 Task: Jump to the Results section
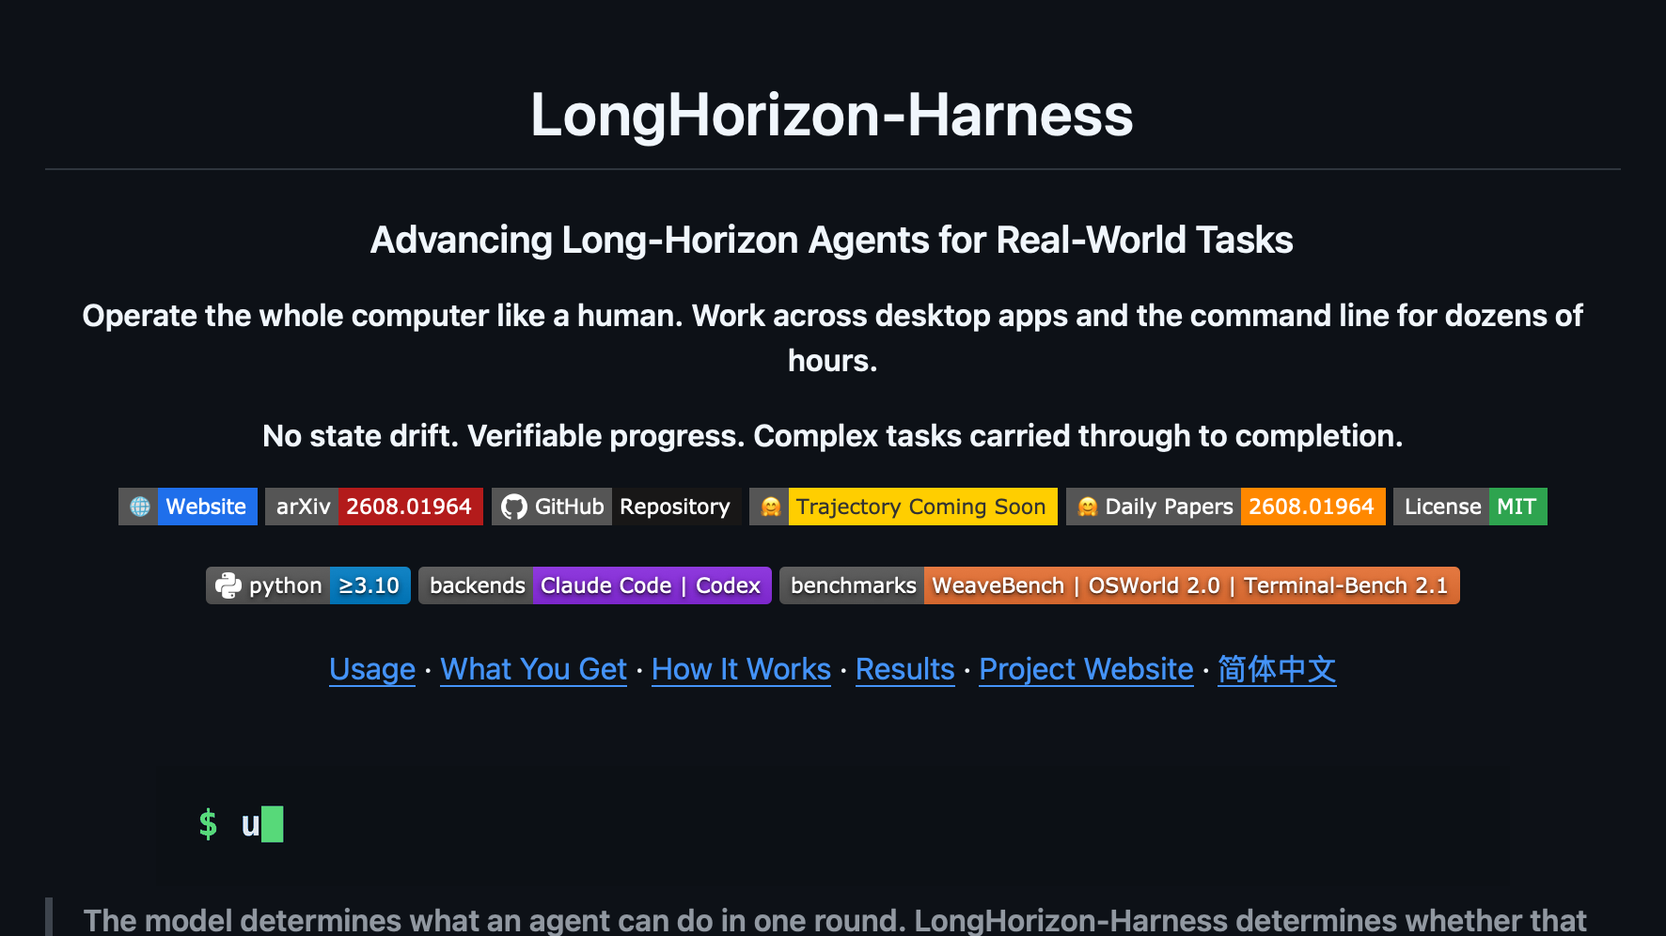[905, 669]
